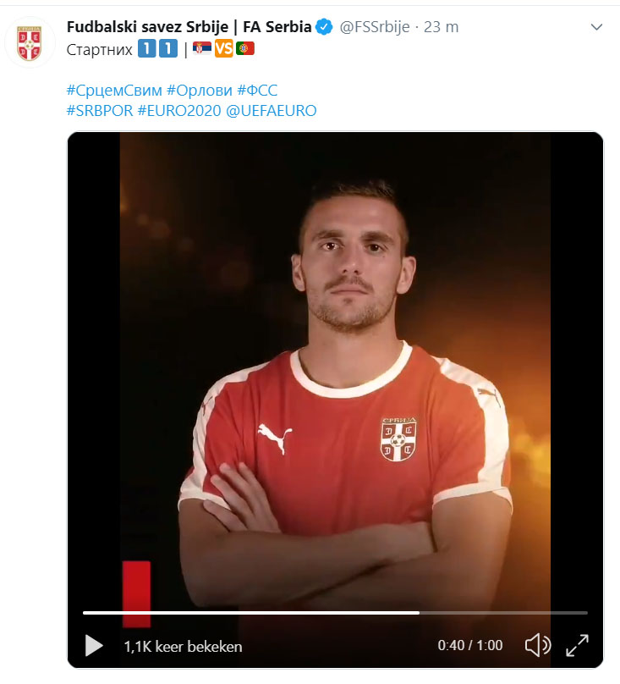Click the 1,1K keer bekeken view count

[183, 647]
